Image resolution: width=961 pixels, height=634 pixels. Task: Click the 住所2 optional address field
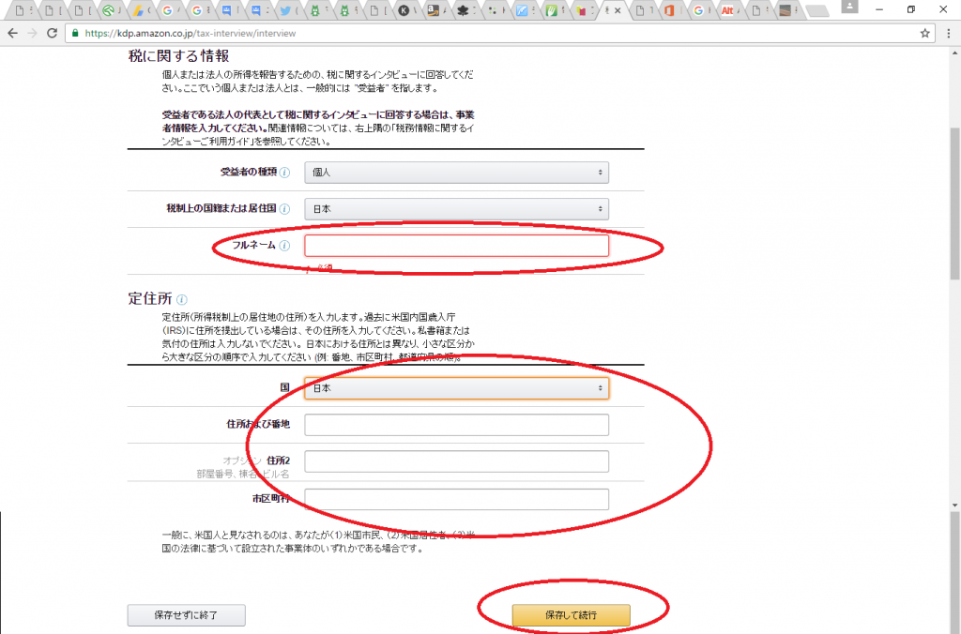[457, 461]
